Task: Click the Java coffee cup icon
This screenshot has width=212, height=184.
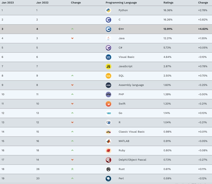Action: click(x=108, y=38)
